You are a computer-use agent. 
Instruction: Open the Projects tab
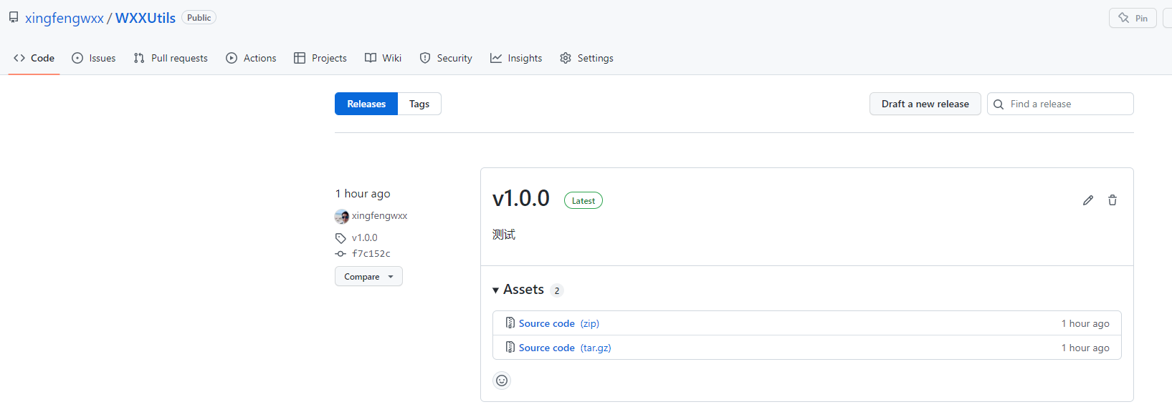tap(320, 58)
